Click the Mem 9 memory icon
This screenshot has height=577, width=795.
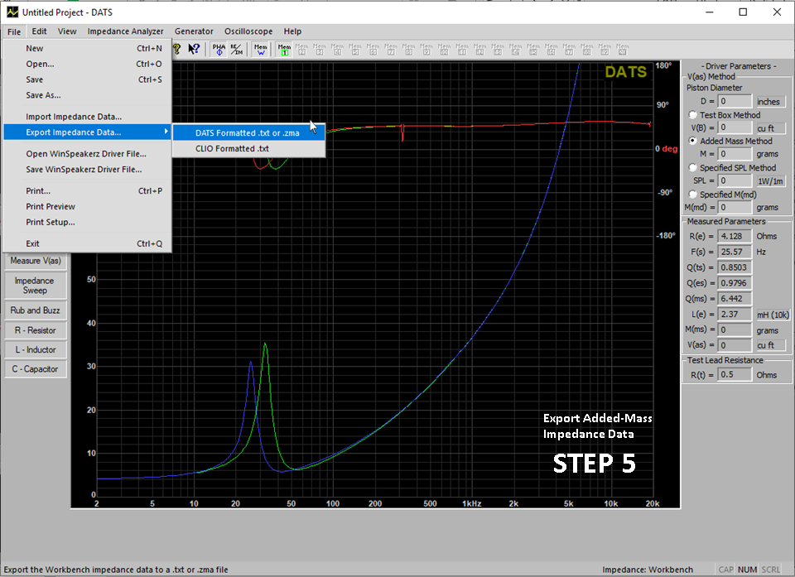(426, 49)
